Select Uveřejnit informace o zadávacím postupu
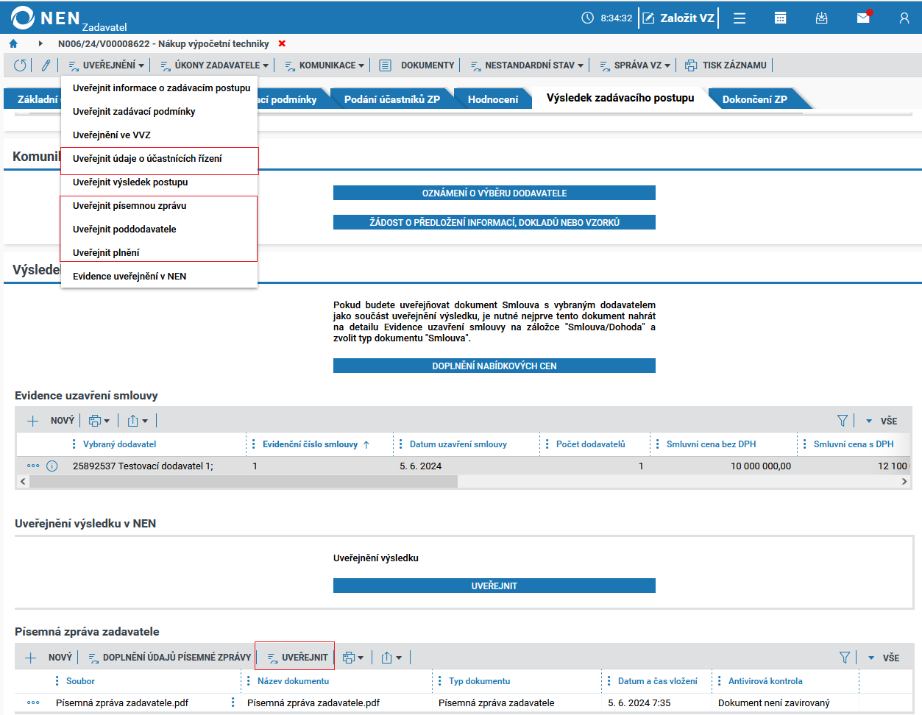Viewport: 922px width, 715px height. 161,88
